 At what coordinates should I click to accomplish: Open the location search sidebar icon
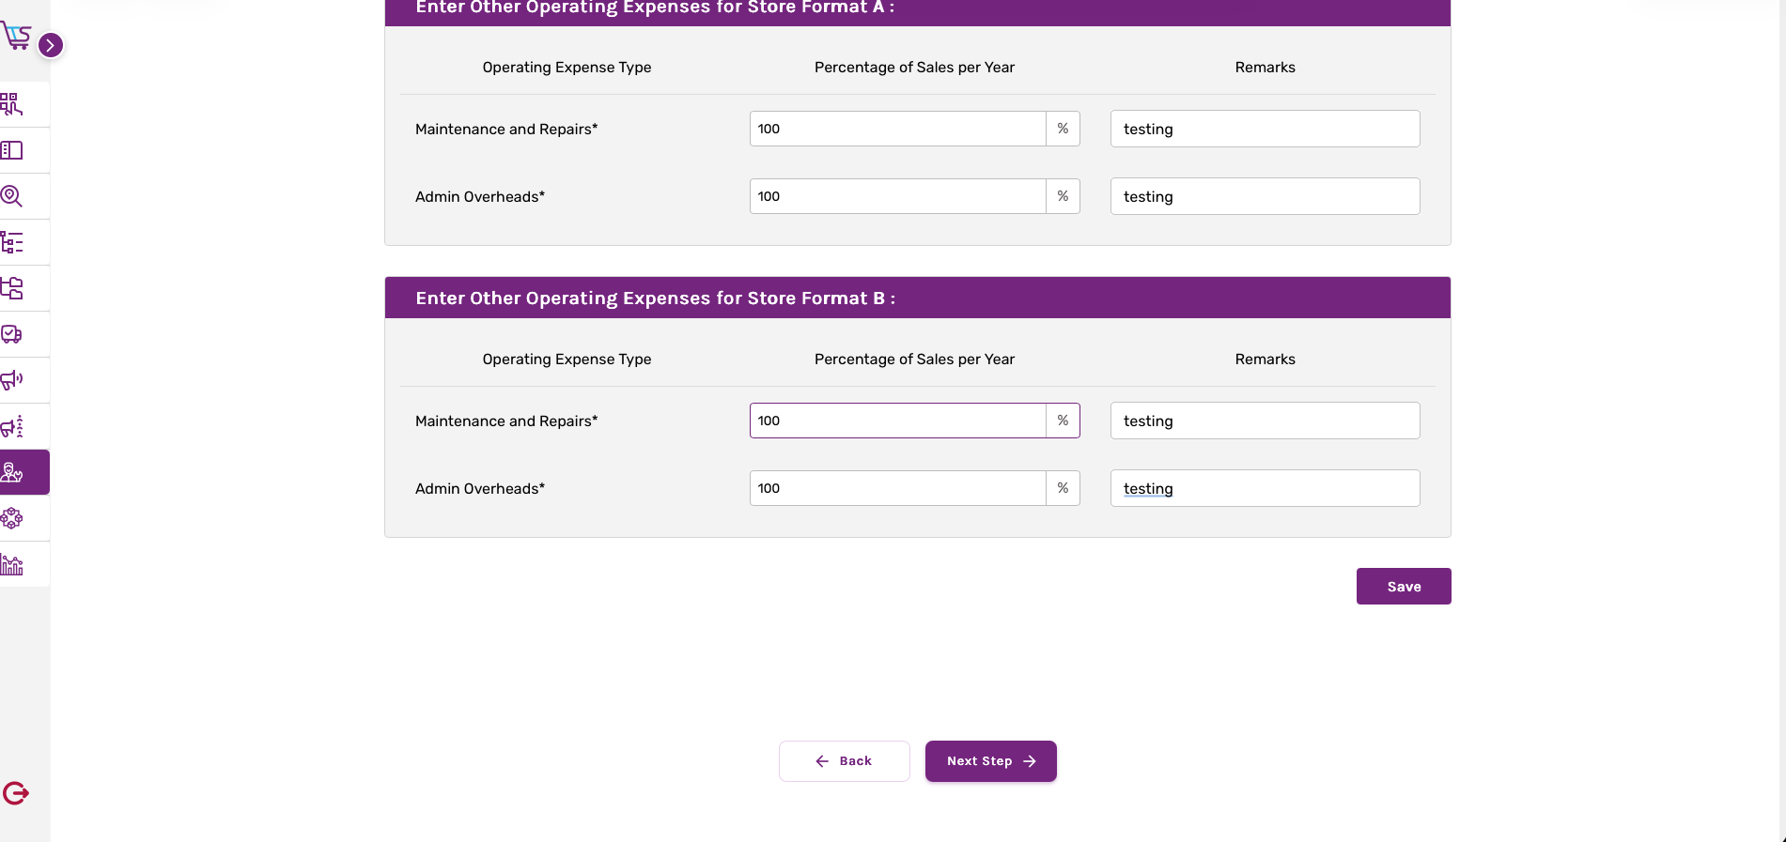(12, 196)
